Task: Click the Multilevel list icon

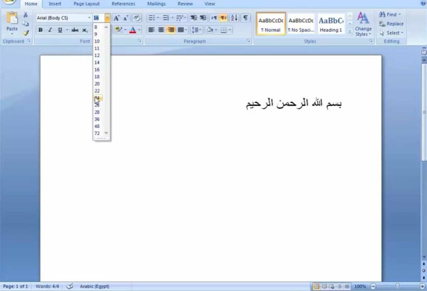Action: tap(179, 18)
